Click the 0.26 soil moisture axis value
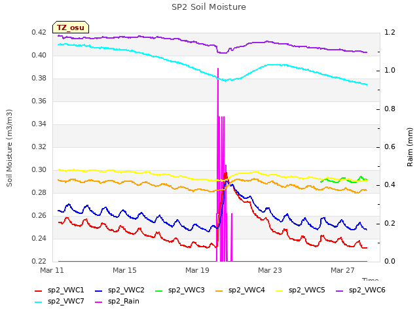This screenshot has width=419, height=314. pos(39,215)
